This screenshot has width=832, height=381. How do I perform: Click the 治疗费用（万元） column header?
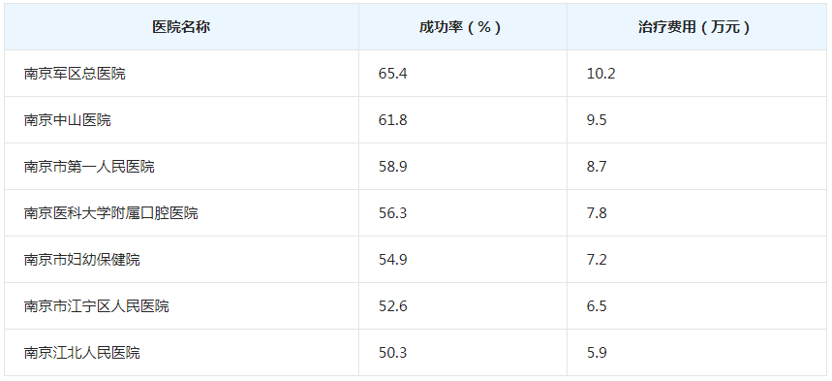pos(696,27)
